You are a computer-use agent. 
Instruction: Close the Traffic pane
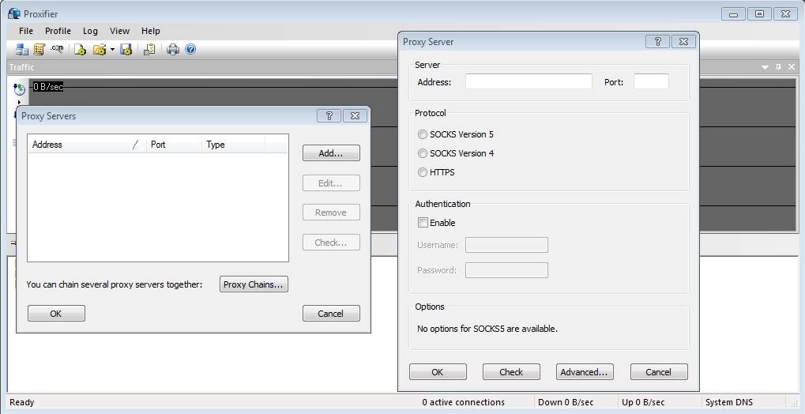coord(791,67)
